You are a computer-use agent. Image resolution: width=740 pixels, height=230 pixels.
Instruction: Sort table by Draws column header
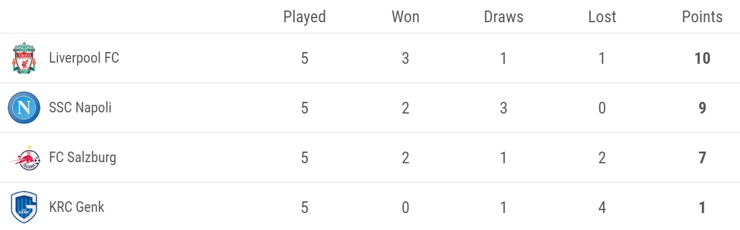pos(504,17)
